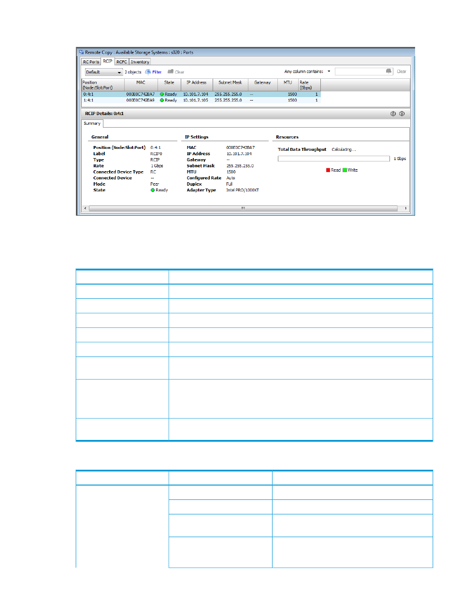Viewport: 461px width, 614px height.
Task: Click the horizontal scrollbar left arrow
Action: point(86,208)
